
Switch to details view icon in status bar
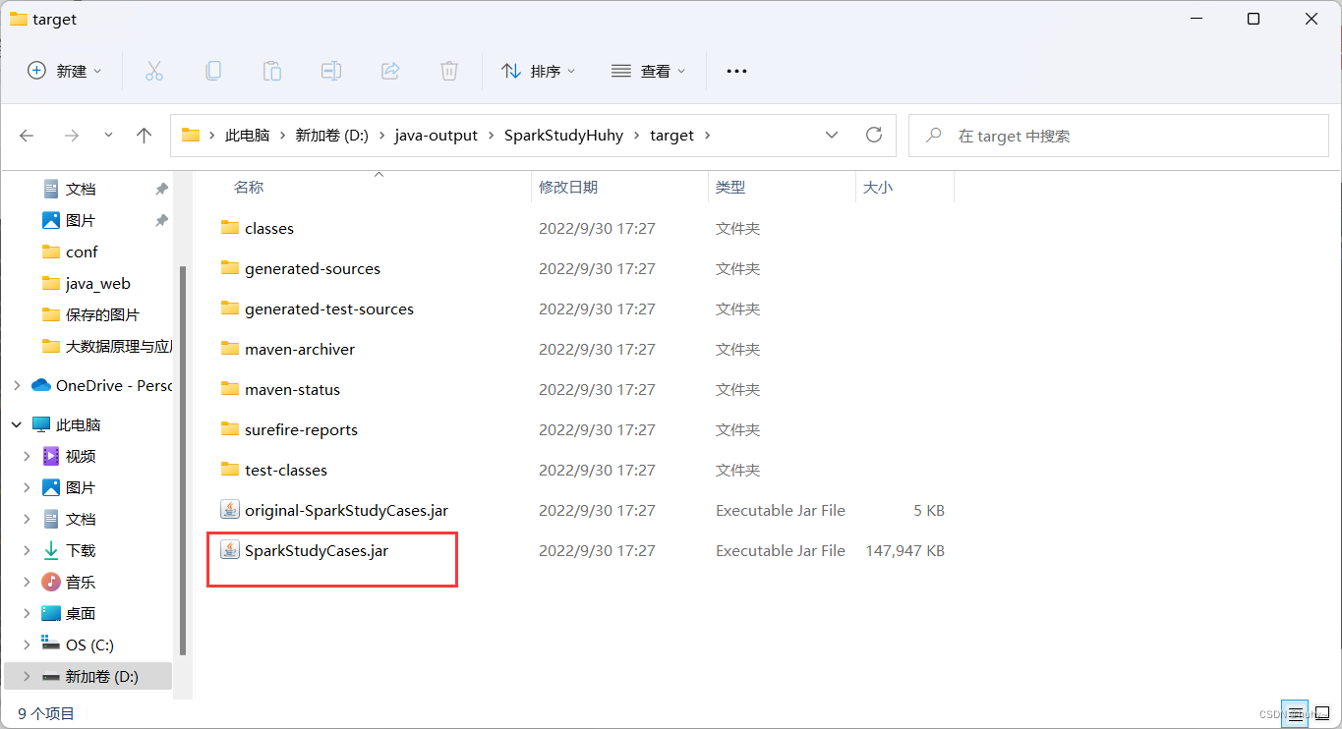point(1296,714)
